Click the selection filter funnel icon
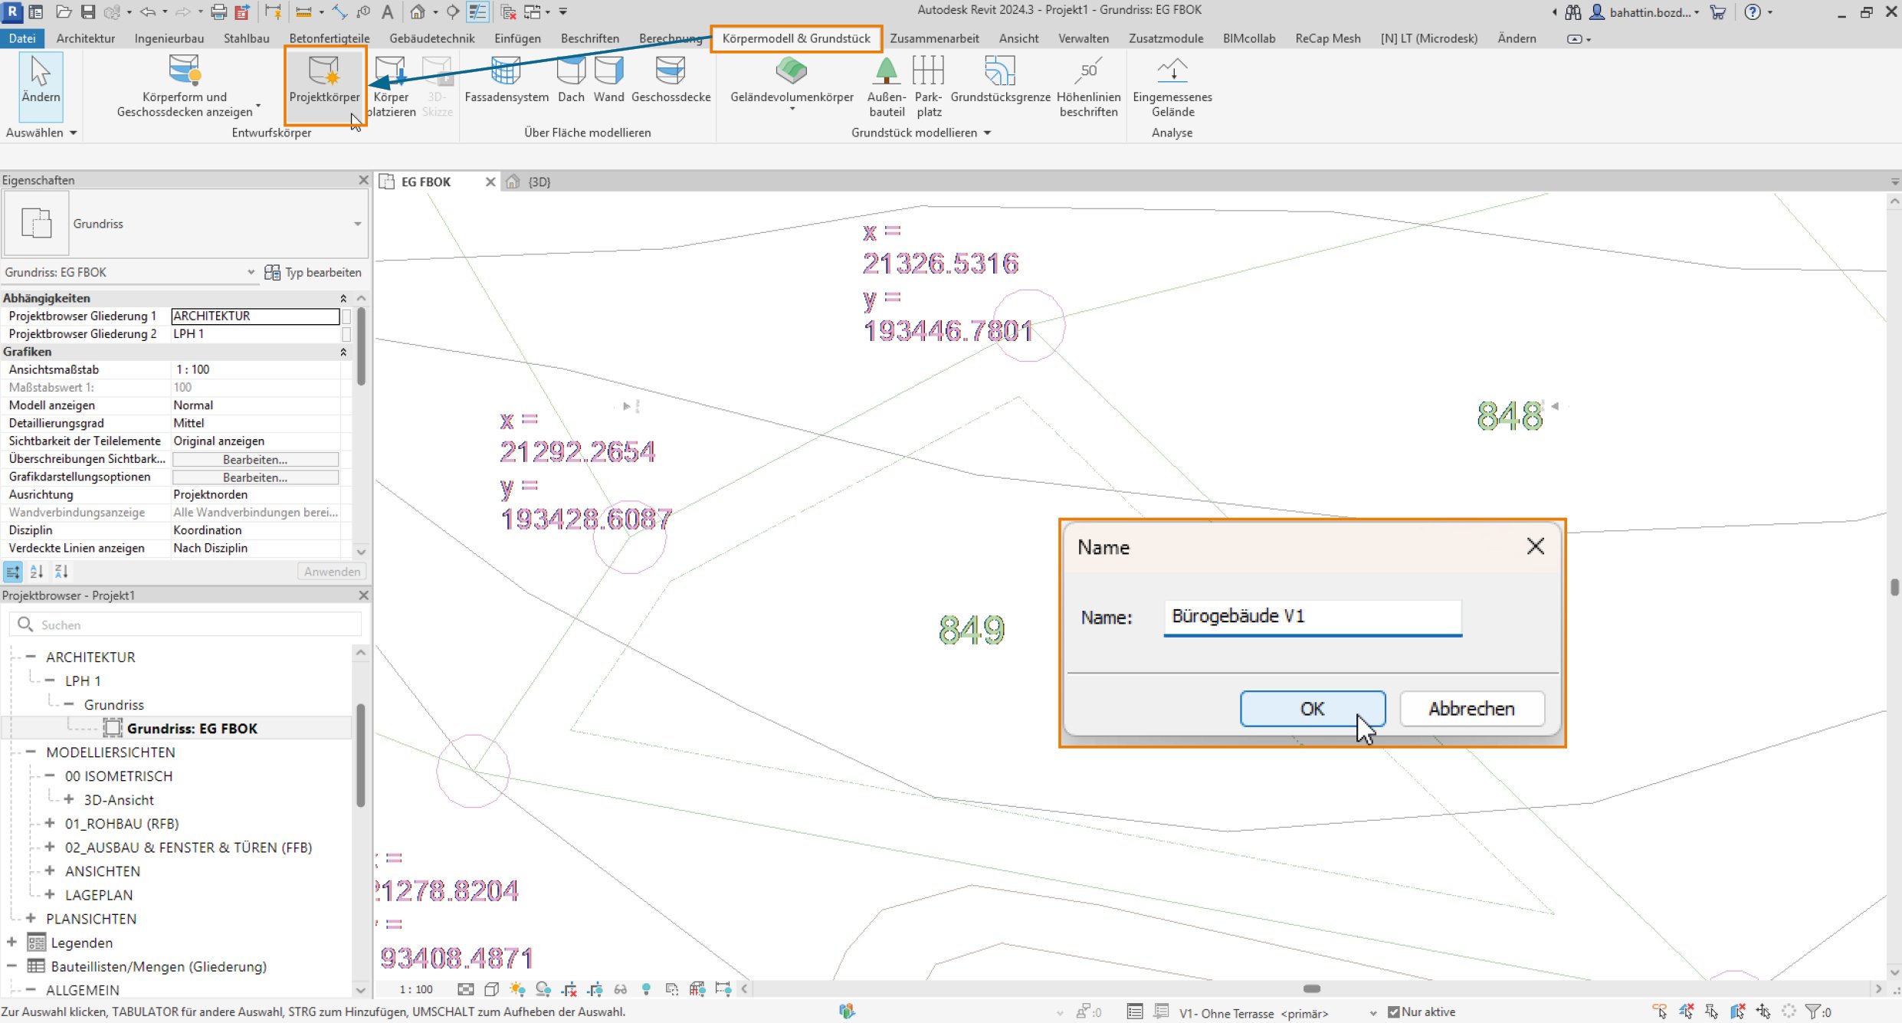 tap(1812, 1012)
